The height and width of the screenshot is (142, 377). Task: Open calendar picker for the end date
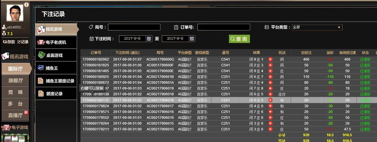[192, 39]
